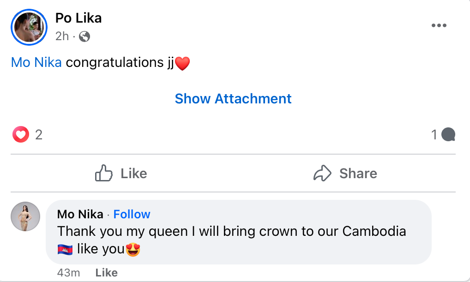Follow Mo Nika from the comment
470x282 pixels.
pos(132,214)
